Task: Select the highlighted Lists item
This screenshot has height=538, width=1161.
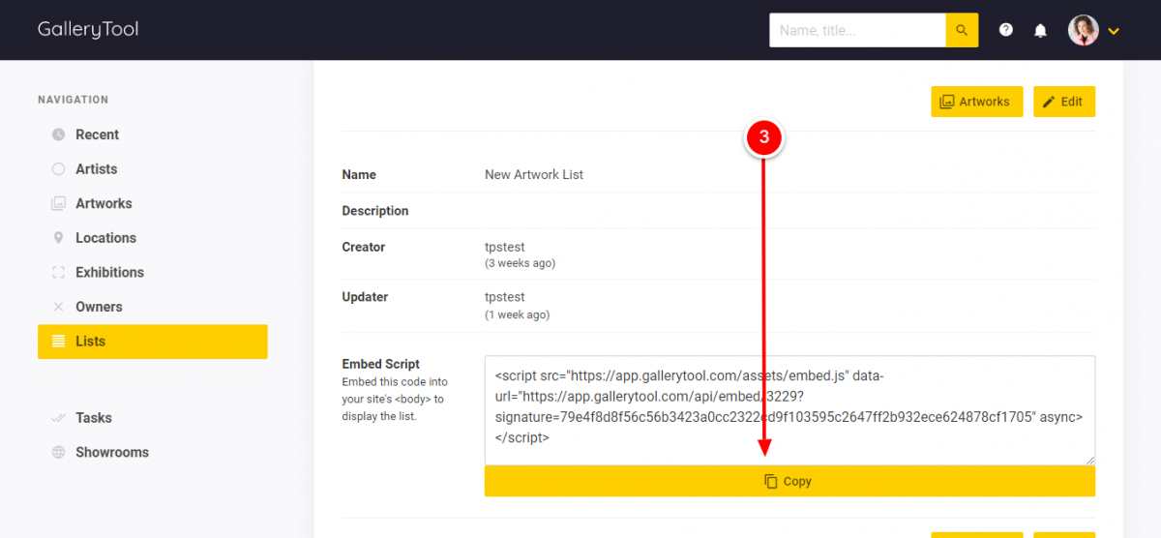Action: click(x=153, y=342)
